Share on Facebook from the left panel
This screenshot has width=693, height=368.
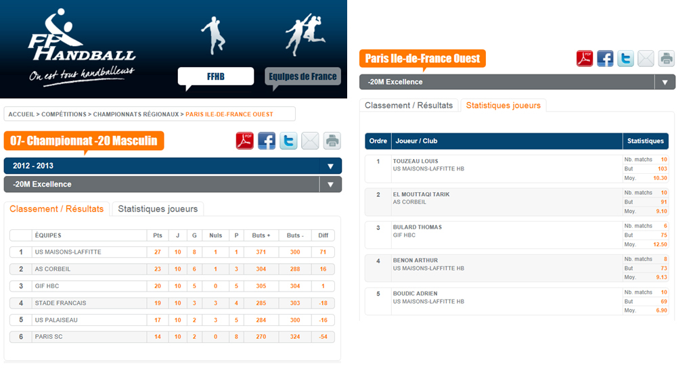click(x=267, y=141)
